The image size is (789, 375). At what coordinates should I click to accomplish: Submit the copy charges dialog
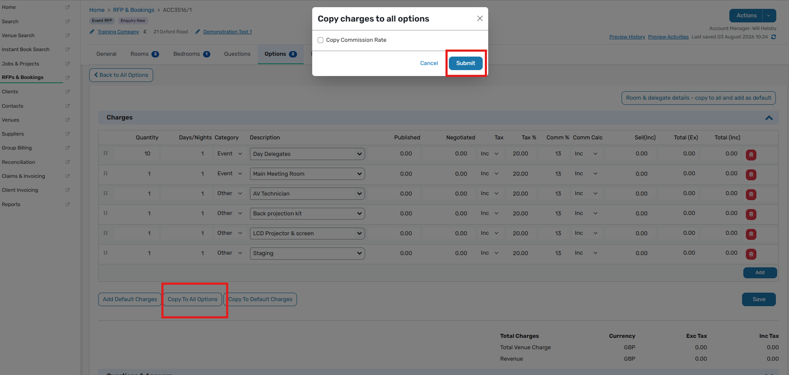[465, 63]
